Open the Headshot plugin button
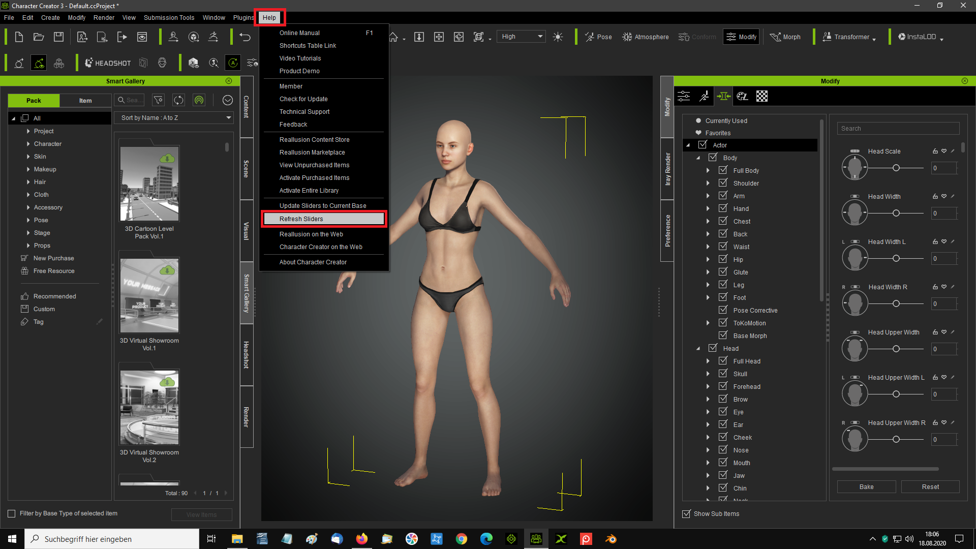 108,63
